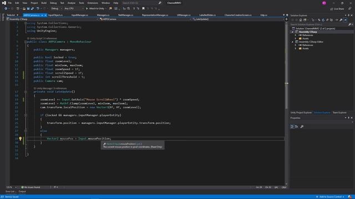Collapse the LateUpdate method code region

click(x=26, y=92)
